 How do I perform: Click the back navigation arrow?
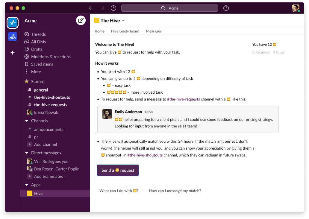(91, 8)
